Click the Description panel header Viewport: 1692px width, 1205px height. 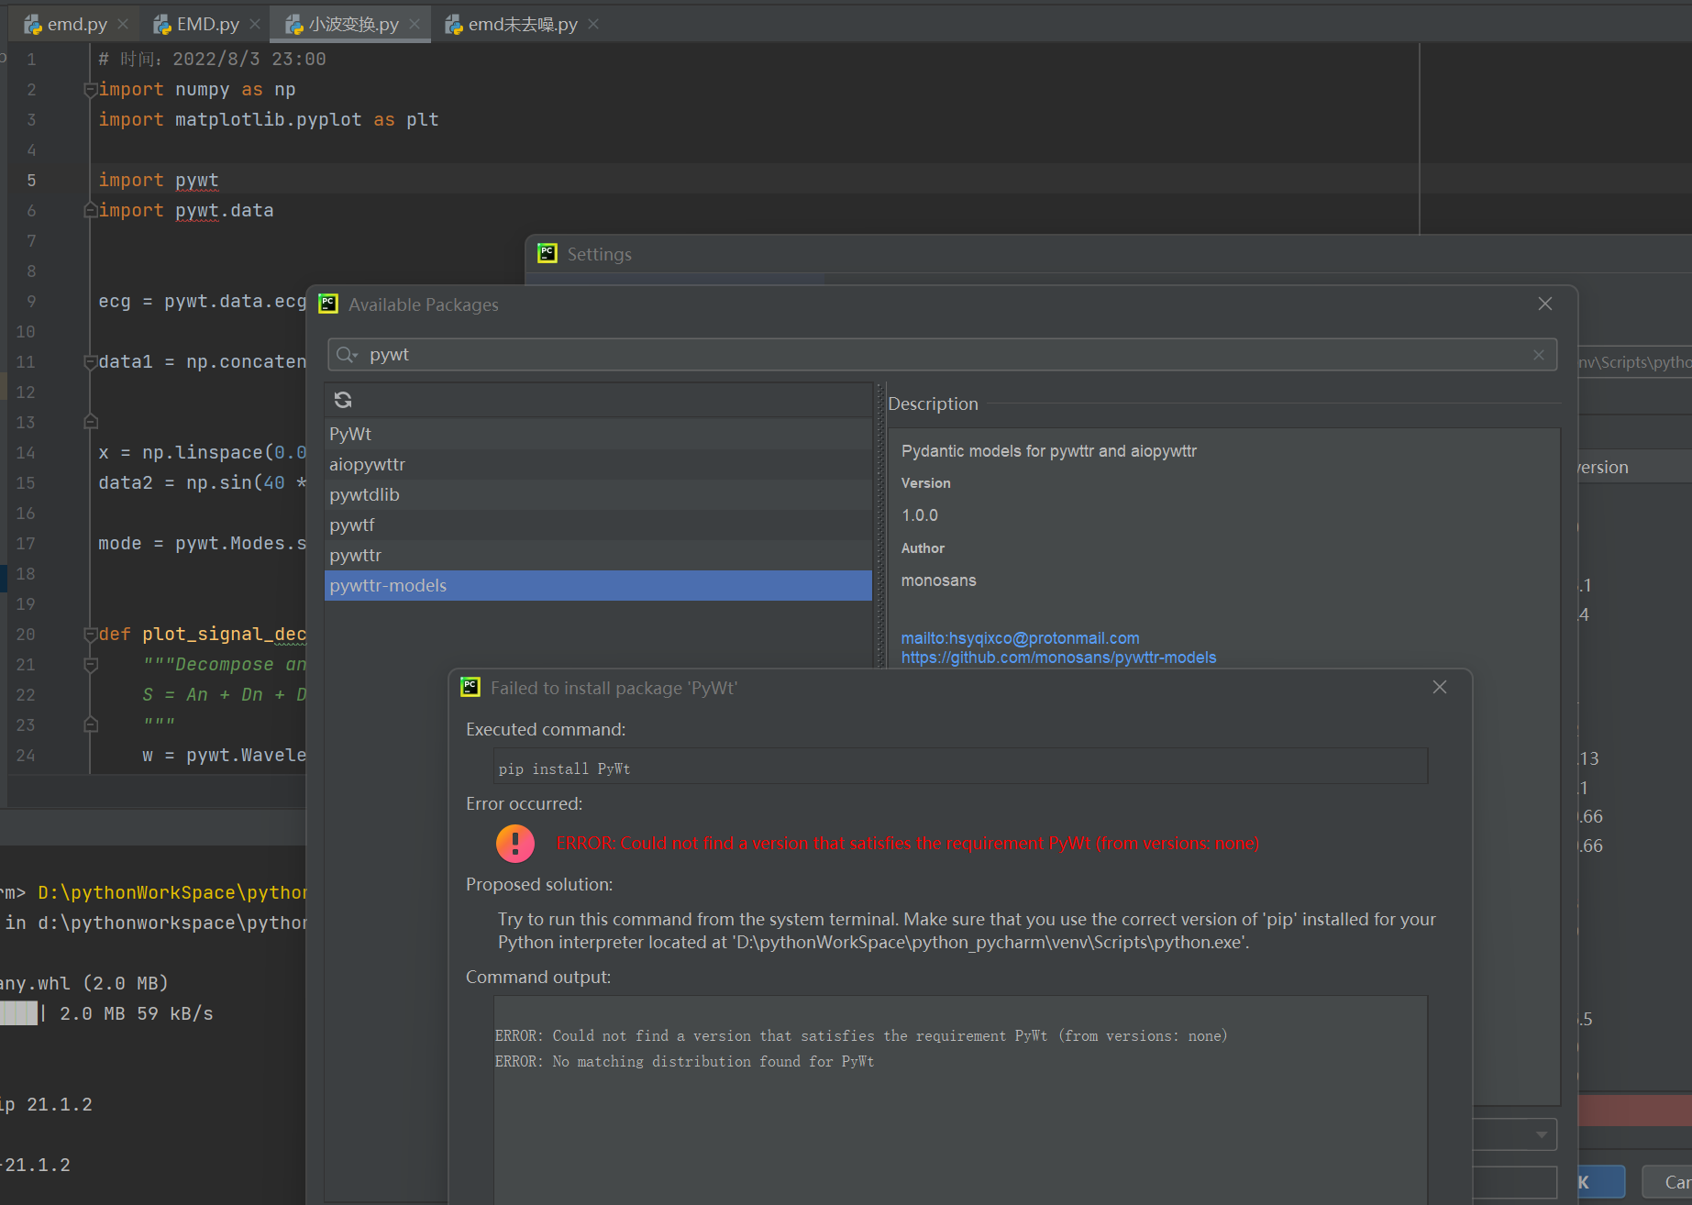click(x=933, y=404)
